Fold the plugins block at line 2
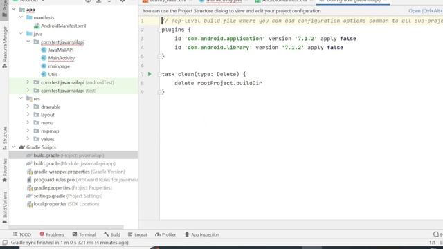Image resolution: width=443 pixels, height=249 pixels. [x=159, y=30]
